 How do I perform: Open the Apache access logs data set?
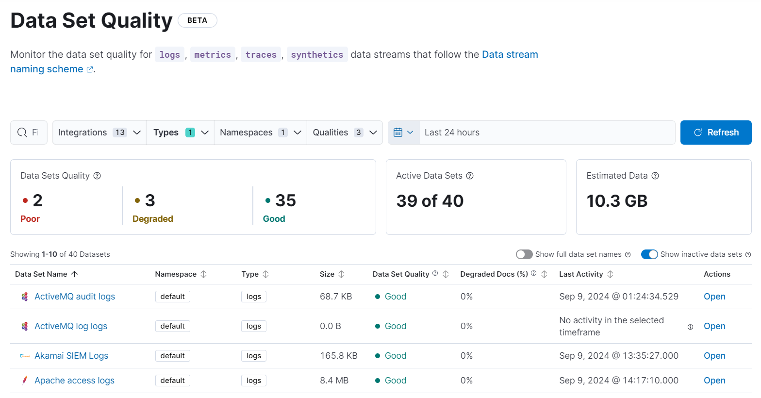(74, 381)
